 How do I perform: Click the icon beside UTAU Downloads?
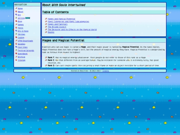pyautogui.click(x=16, y=41)
